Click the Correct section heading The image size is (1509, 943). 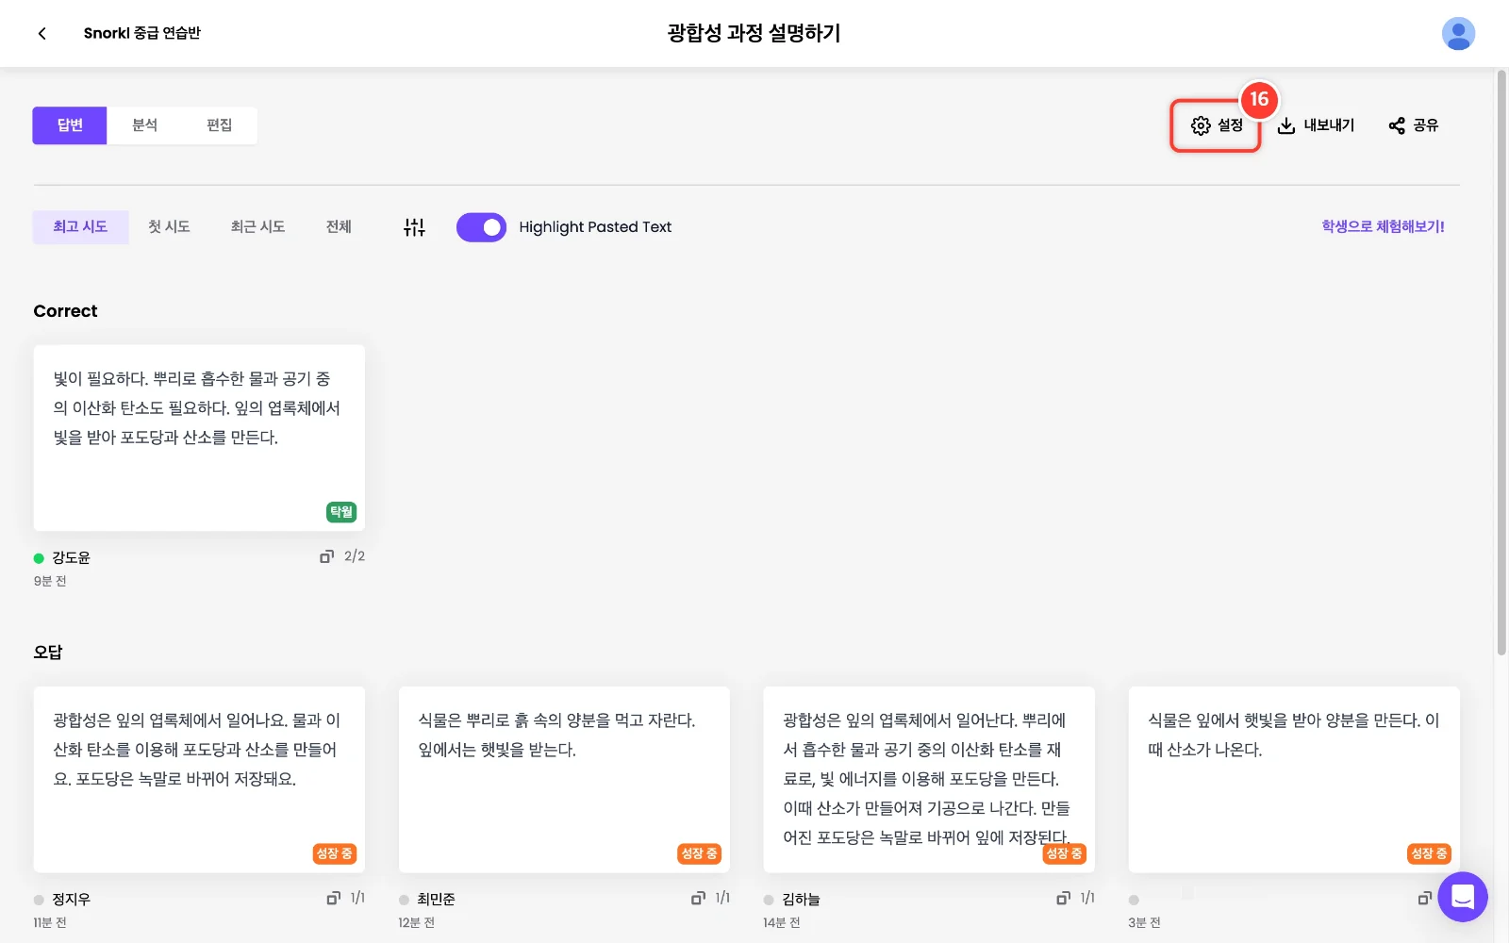pyautogui.click(x=65, y=311)
